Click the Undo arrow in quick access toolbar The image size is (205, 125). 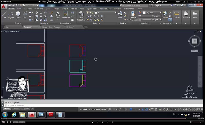[27, 5]
